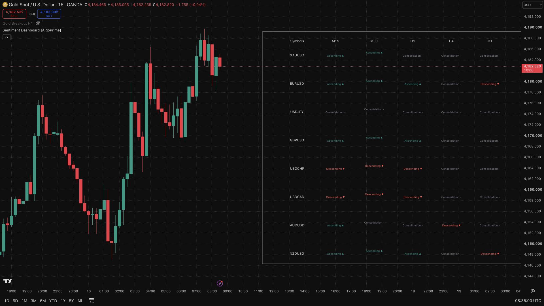The width and height of the screenshot is (544, 306).
Task: Click the TradingView logo
Action: pyautogui.click(x=8, y=281)
